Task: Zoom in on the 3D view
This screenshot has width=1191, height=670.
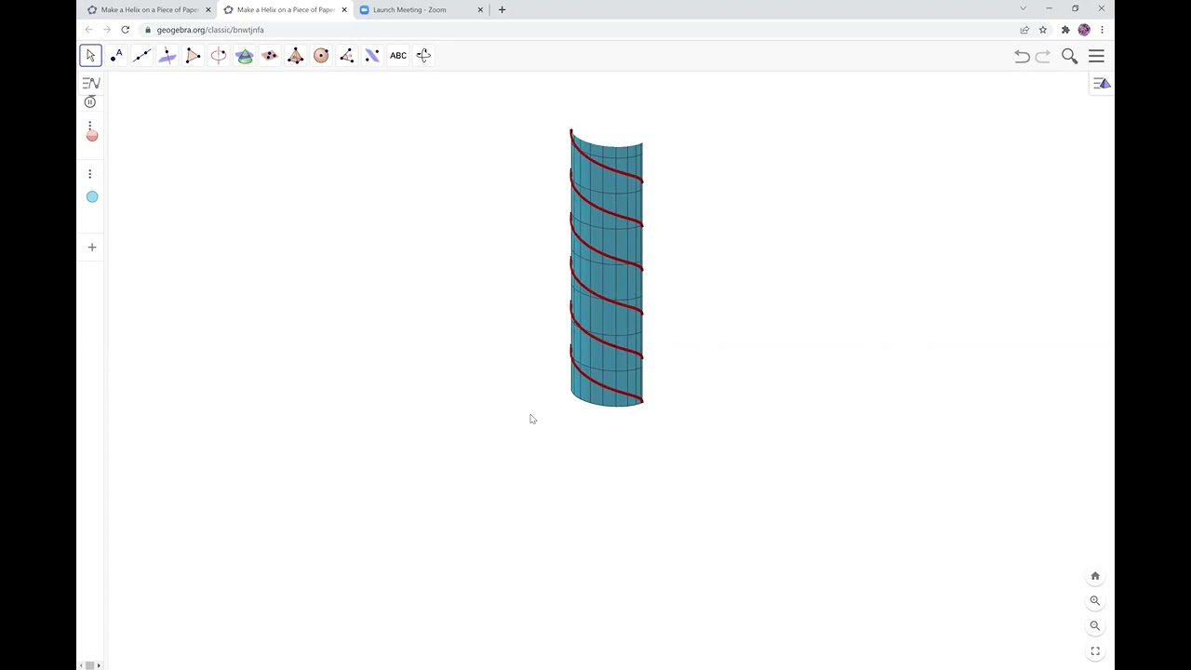Action: coord(1095,601)
